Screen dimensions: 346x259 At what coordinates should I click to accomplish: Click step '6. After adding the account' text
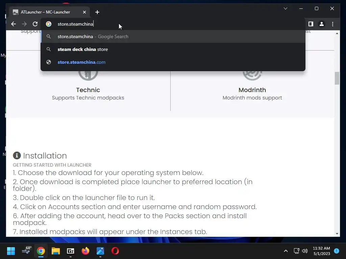pos(130,219)
